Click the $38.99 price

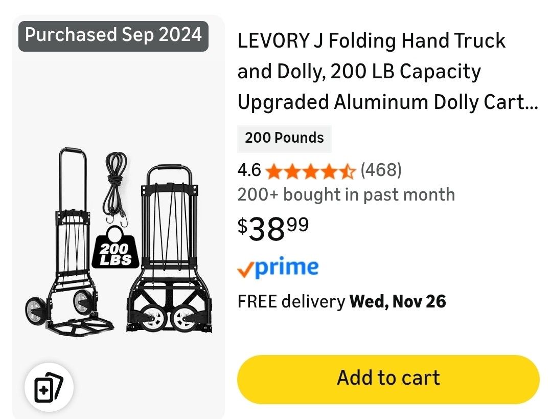pyautogui.click(x=273, y=228)
